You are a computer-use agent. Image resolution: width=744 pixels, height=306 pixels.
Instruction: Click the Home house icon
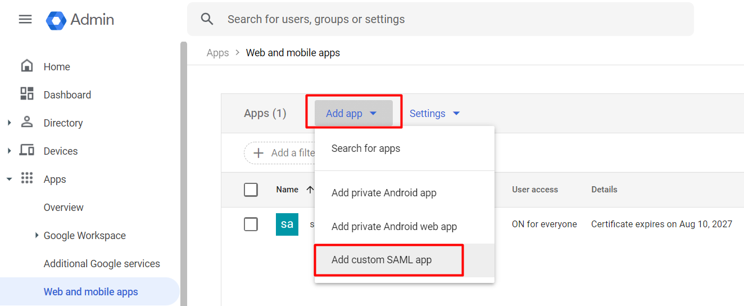(26, 66)
